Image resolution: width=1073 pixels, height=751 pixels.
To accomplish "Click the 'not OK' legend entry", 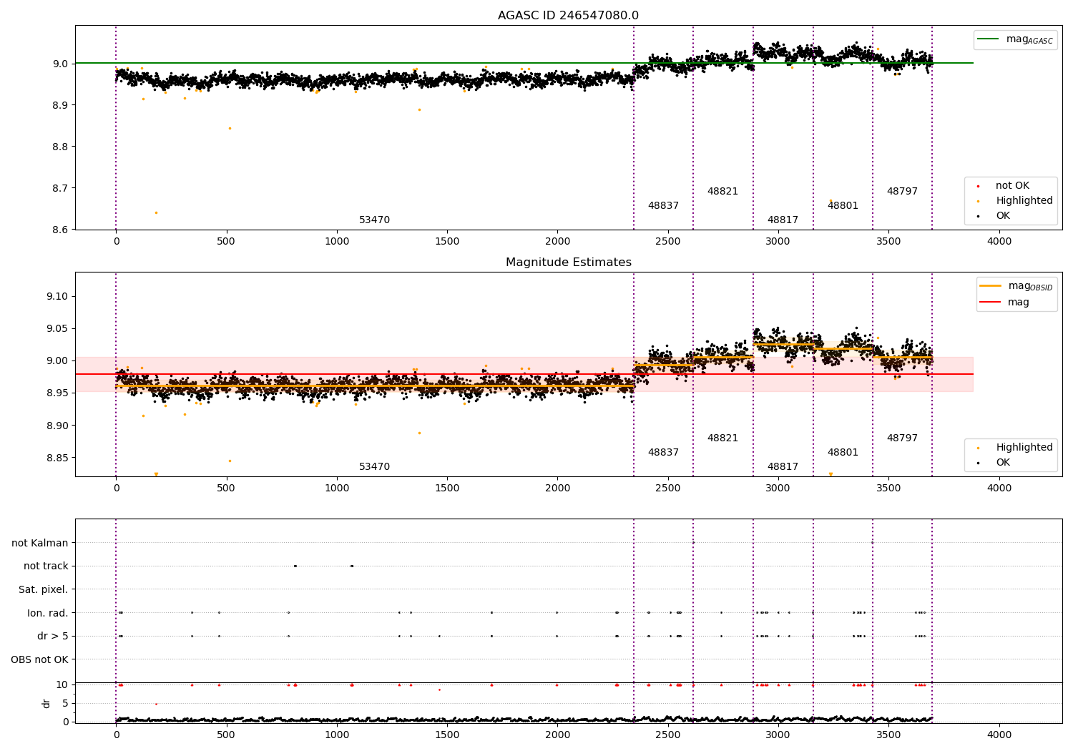I will click(1012, 186).
